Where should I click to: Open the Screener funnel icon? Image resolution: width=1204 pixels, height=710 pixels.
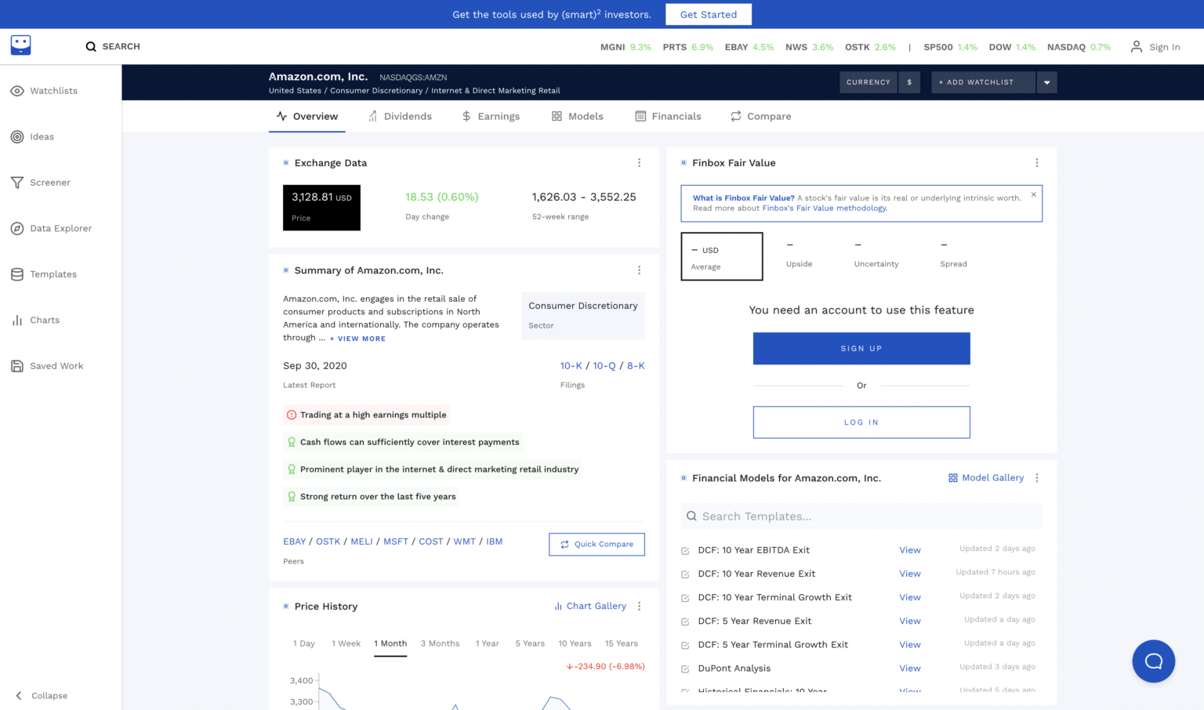coord(17,183)
